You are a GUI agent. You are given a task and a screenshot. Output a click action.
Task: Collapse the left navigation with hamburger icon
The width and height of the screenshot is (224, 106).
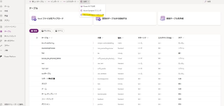pos(1,2)
